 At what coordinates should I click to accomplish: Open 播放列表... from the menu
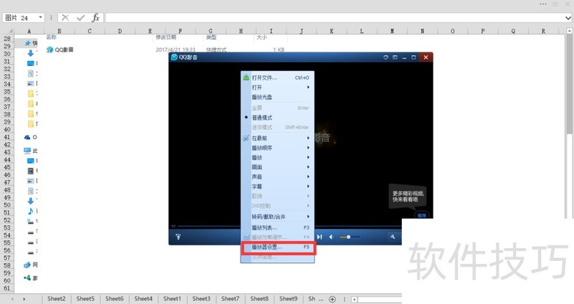[x=265, y=227]
